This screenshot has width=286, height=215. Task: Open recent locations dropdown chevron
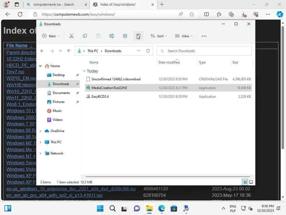(60, 51)
